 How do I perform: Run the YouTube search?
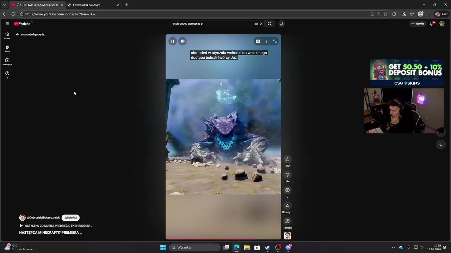[270, 24]
